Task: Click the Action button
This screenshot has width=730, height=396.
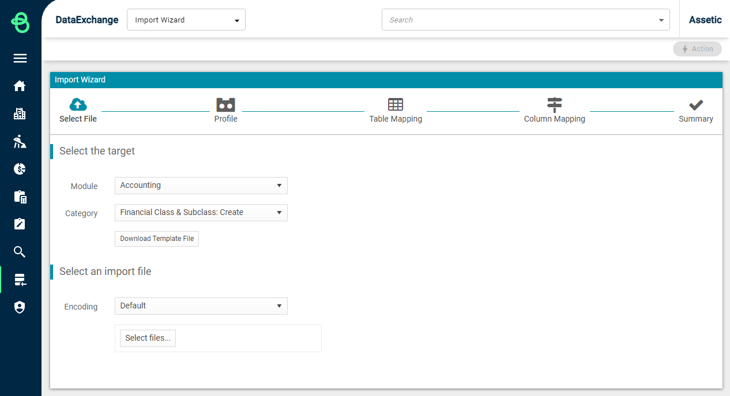Action: tap(697, 49)
